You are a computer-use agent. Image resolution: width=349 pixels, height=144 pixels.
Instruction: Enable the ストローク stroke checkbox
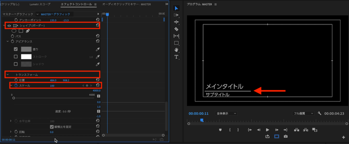pyautogui.click(x=16, y=57)
